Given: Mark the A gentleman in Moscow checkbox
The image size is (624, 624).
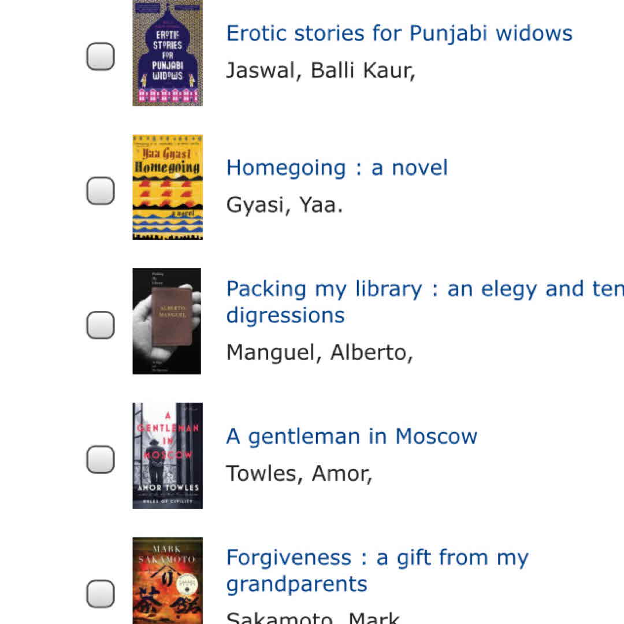Looking at the screenshot, I should coord(101,459).
